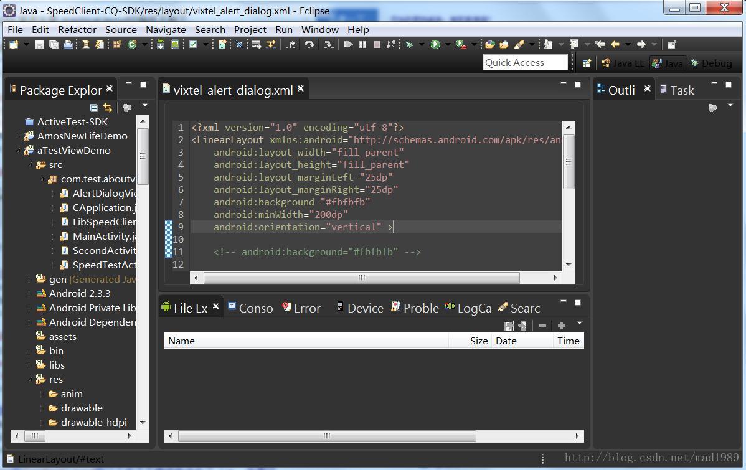Click the Quick Access search field
The width and height of the screenshot is (746, 470).
tap(525, 63)
